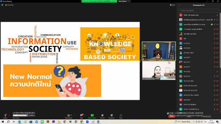Open the Participants panel button in toolbar
Viewport: 221px width, 124px height.
pos(69,116)
